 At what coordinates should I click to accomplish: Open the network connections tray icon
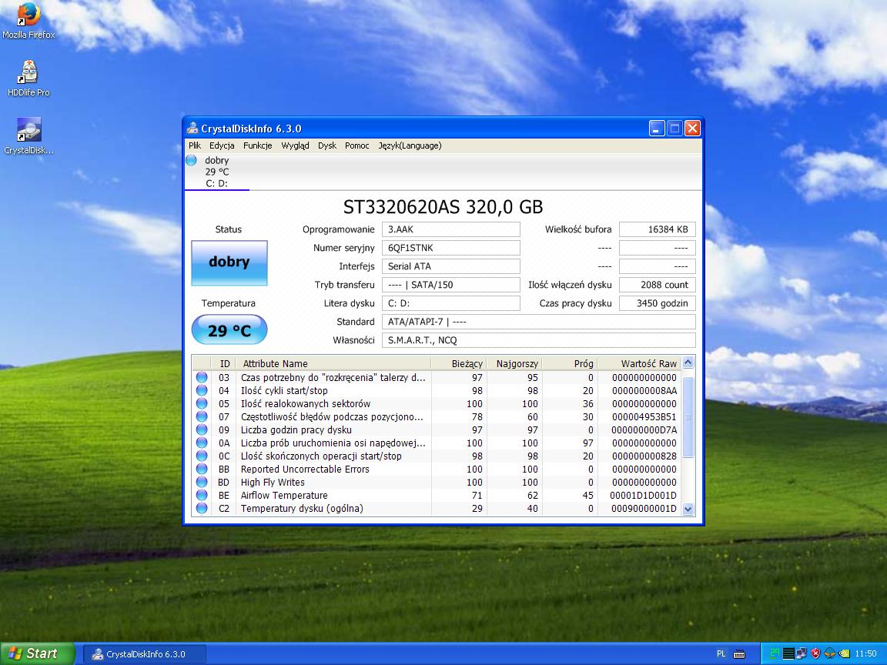tap(802, 653)
